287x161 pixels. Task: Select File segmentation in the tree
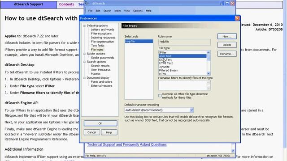pyautogui.click(x=102, y=42)
